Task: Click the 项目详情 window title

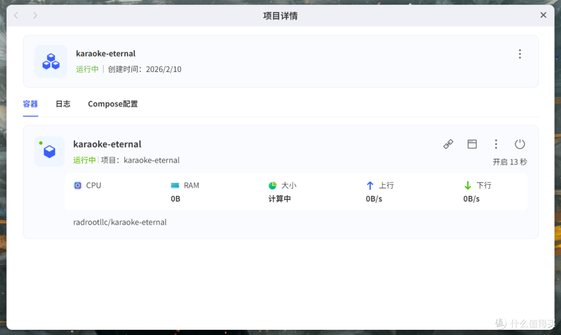Action: (280, 16)
